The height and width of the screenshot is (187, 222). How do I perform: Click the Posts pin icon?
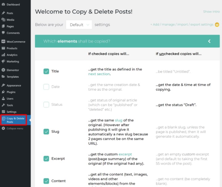pyautogui.click(x=3, y=13)
